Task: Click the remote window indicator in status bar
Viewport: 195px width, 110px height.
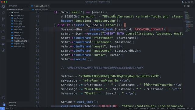Action: tap(2, 108)
